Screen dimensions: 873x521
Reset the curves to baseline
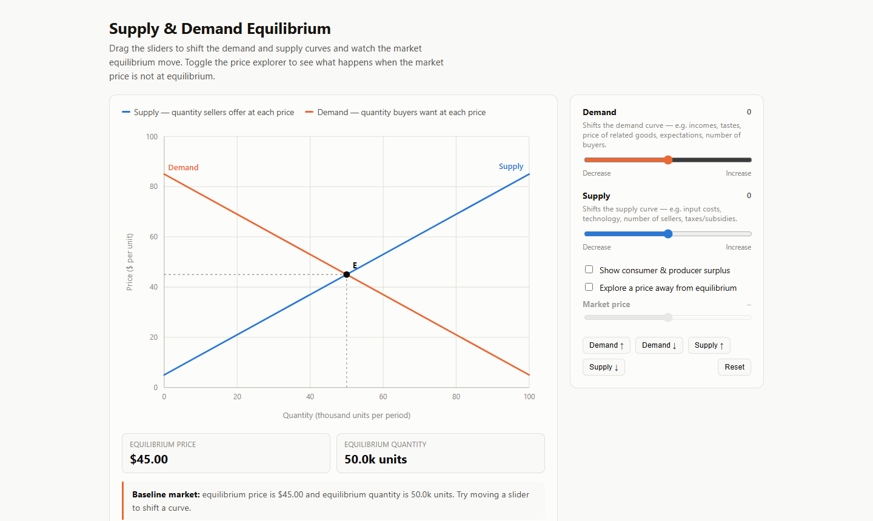[734, 367]
